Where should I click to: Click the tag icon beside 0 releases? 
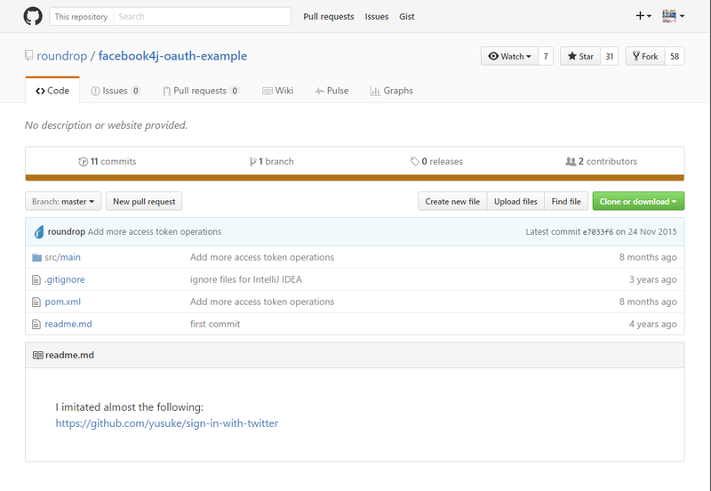(x=414, y=162)
